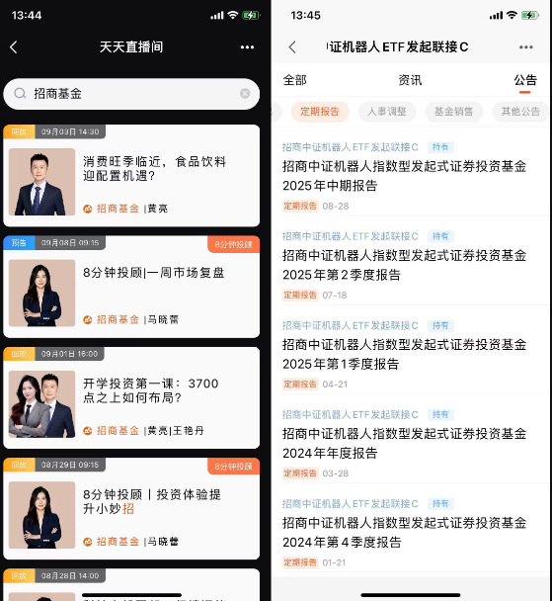Select the 其他公告 filter chip
This screenshot has height=601, width=552.
(x=520, y=112)
